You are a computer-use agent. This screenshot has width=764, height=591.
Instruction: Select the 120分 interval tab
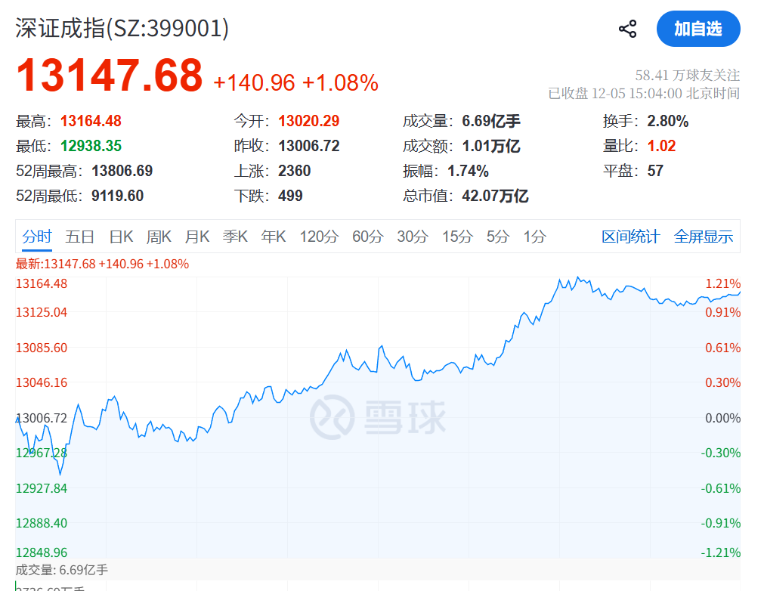319,237
